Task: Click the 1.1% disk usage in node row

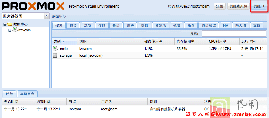Action: click(148, 49)
